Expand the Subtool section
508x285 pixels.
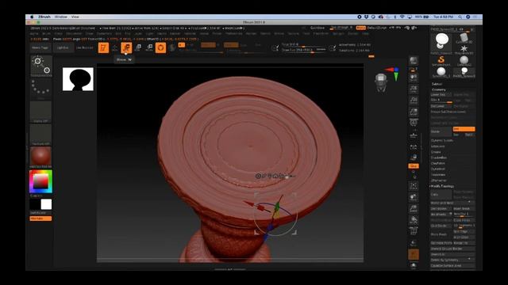[437, 84]
